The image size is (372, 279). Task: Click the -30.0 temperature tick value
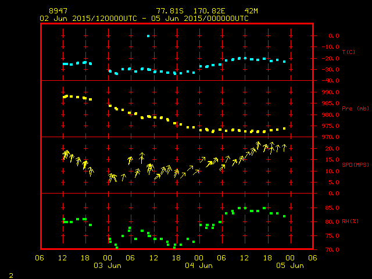[331, 70]
